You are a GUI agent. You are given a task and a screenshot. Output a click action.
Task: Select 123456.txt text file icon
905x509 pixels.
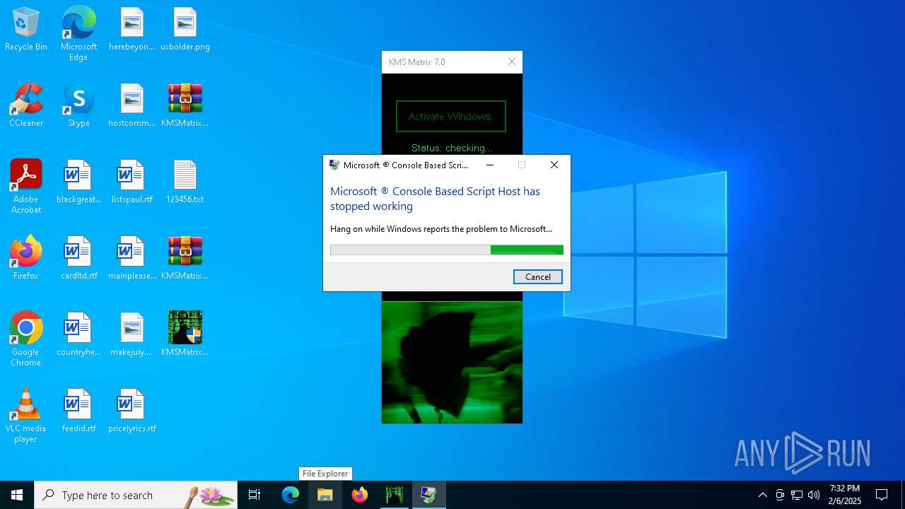(185, 182)
